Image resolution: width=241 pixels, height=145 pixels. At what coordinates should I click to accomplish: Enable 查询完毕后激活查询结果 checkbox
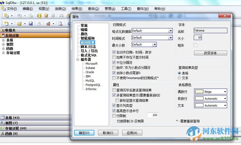[114, 90]
